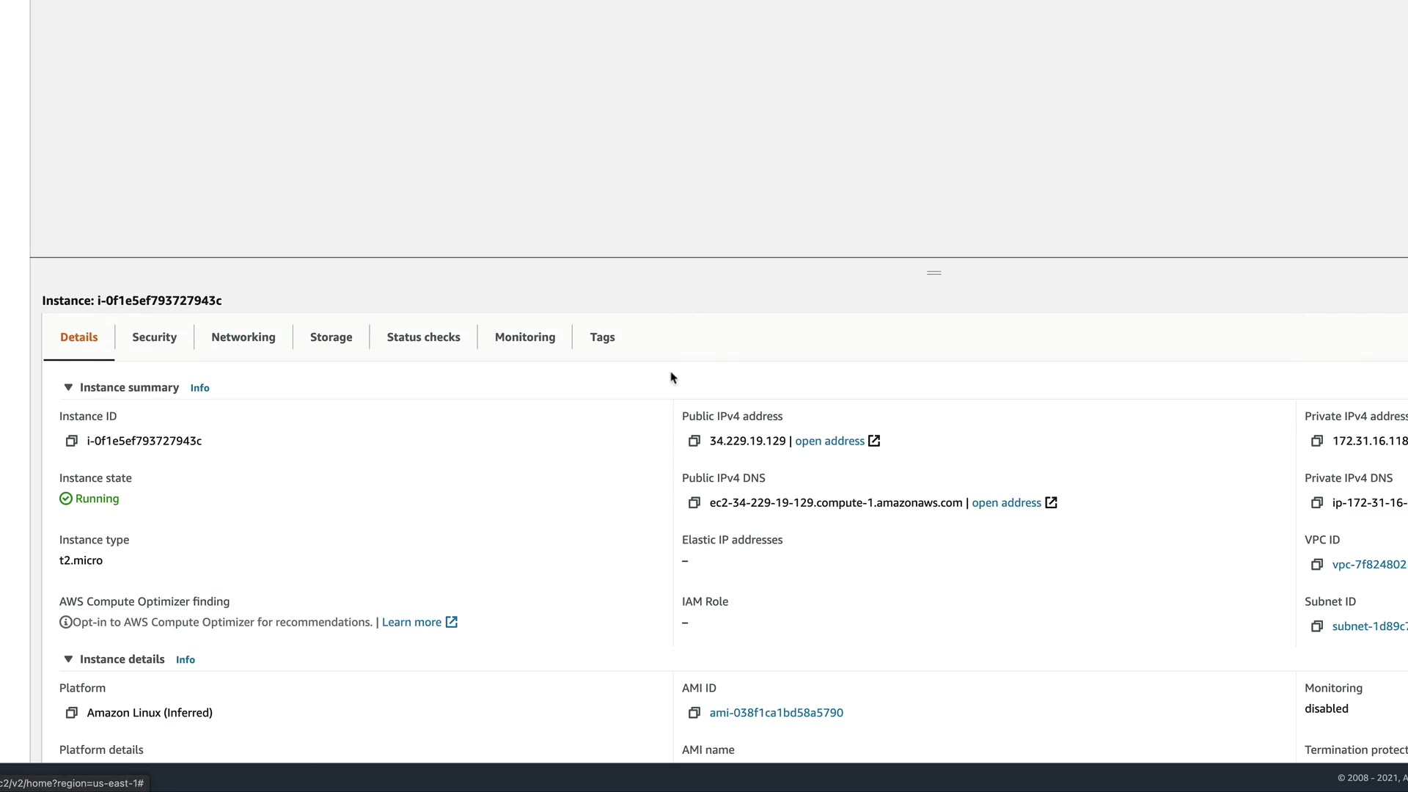Grab the panel resize handle

934,273
